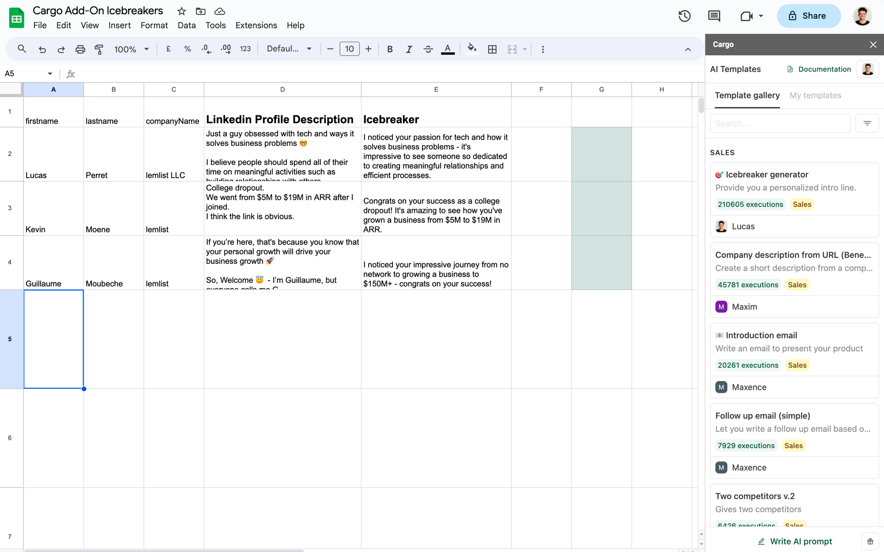The image size is (884, 552).
Task: Open version history clock icon
Action: click(x=684, y=16)
